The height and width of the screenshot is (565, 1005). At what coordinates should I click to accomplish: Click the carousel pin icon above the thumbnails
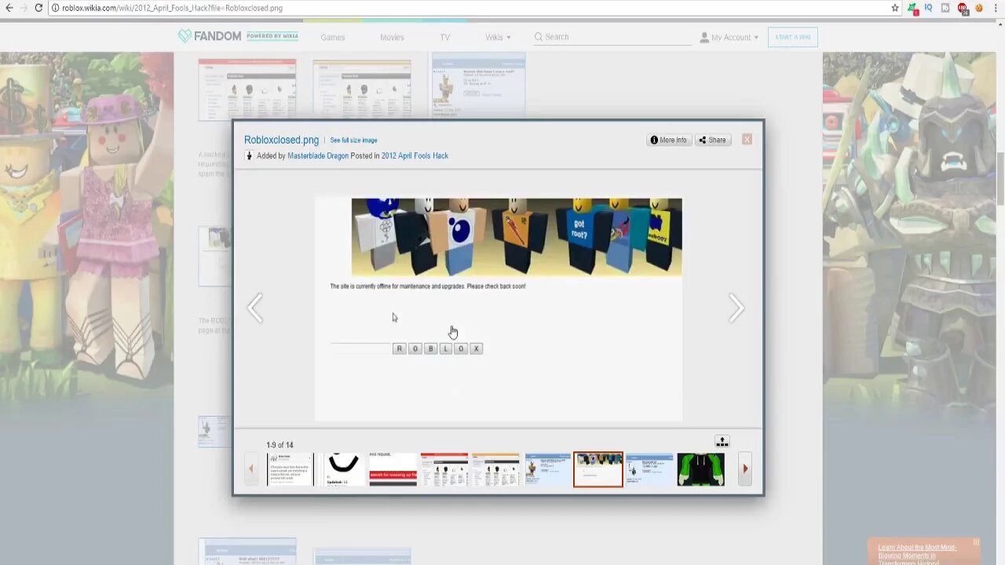(x=722, y=442)
